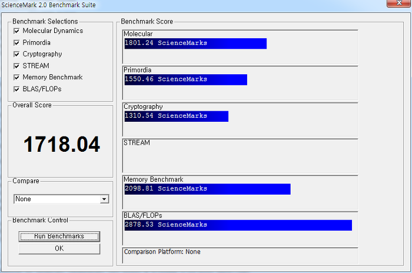The width and height of the screenshot is (412, 273).
Task: Open the Compare dropdown arrow
Action: point(104,199)
